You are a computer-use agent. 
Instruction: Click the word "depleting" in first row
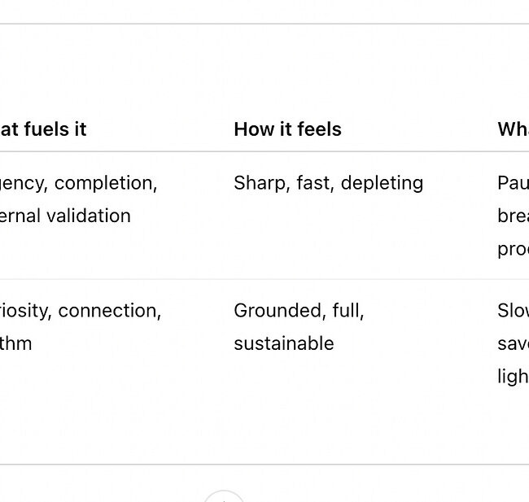click(x=382, y=183)
